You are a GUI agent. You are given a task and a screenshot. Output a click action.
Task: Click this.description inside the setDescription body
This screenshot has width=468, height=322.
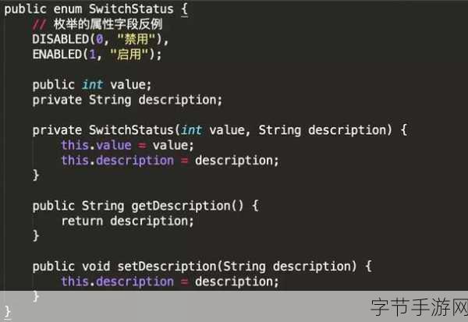(x=117, y=281)
